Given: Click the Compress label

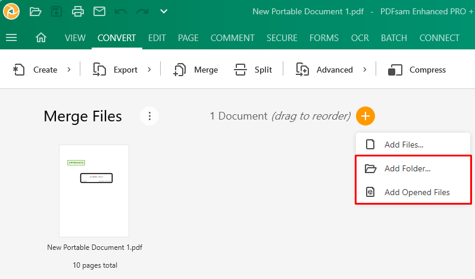Looking at the screenshot, I should 427,70.
